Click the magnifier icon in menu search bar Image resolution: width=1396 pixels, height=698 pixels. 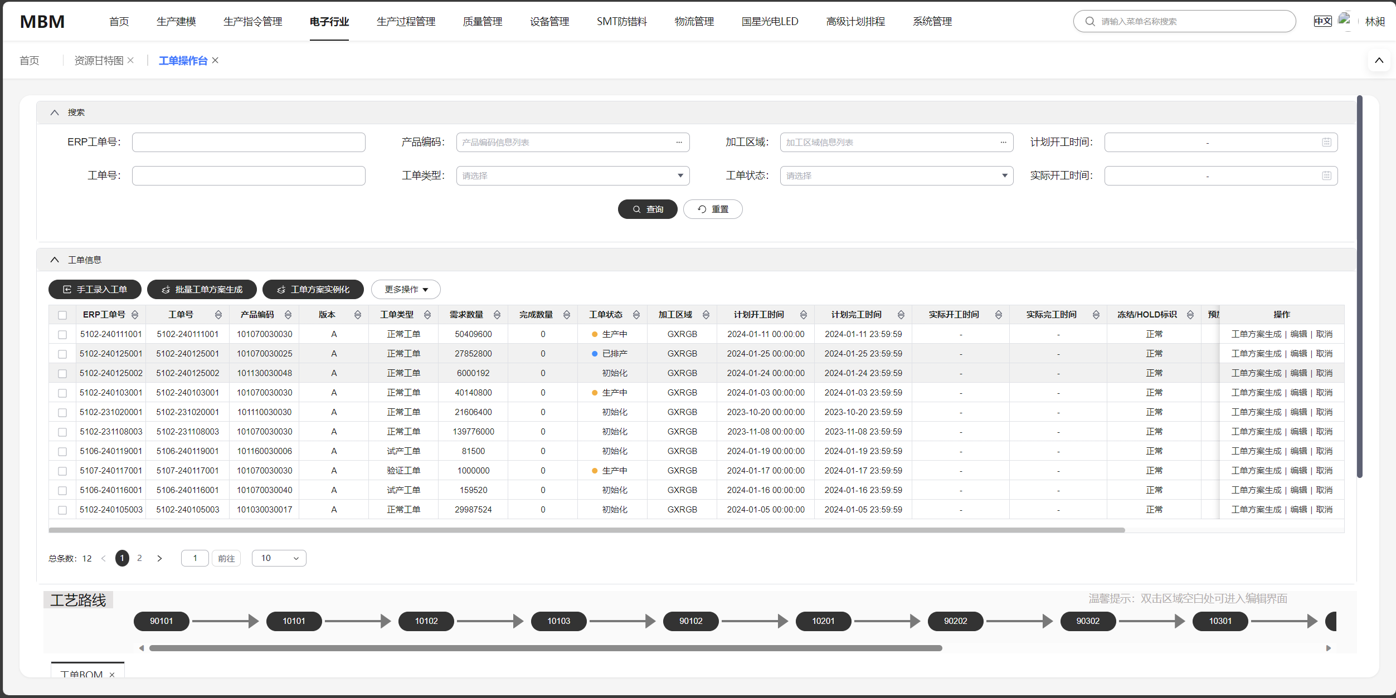click(x=1090, y=21)
